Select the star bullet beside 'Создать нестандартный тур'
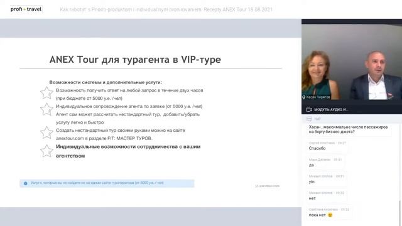The height and width of the screenshot is (226, 402). pos(46,132)
